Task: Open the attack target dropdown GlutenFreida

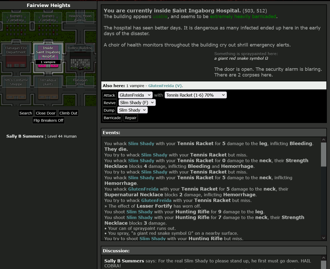Action: 135,95
